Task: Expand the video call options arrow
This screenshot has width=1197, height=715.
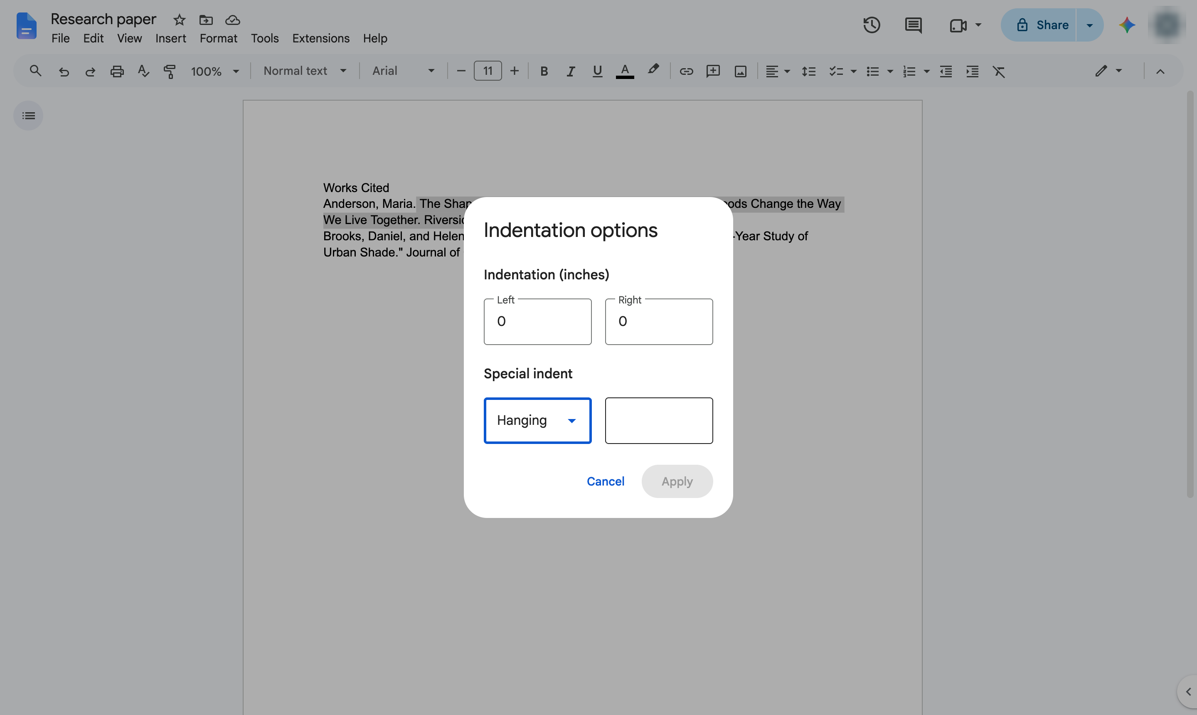Action: click(978, 25)
